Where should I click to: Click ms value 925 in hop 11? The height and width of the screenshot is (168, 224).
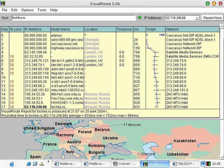[x=137, y=82]
